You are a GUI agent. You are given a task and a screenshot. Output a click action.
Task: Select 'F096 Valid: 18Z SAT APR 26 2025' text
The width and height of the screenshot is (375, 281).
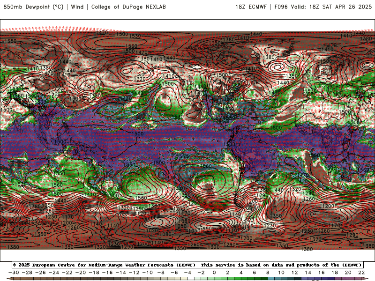323,7
